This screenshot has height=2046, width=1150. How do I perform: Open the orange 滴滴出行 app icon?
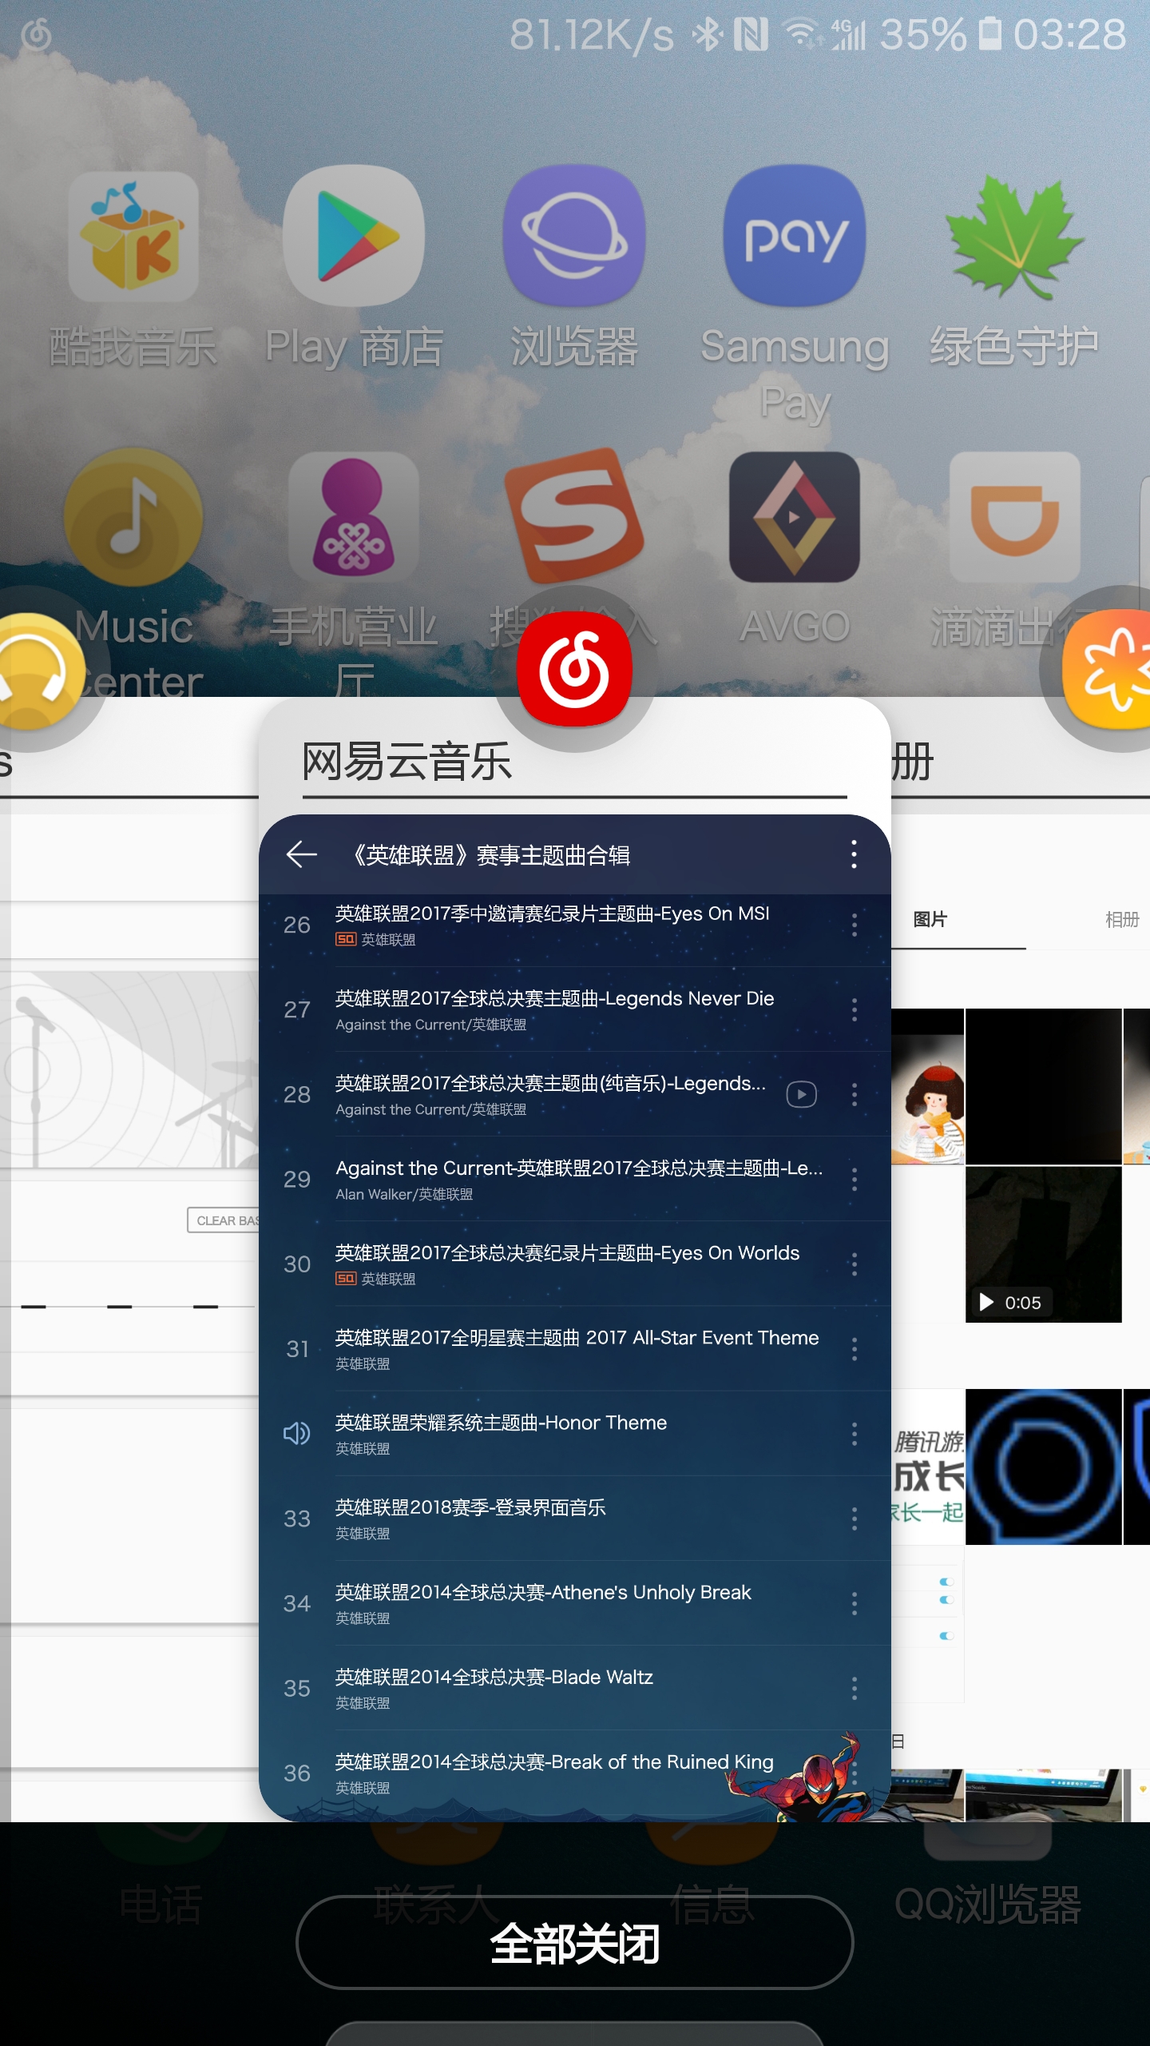(1015, 516)
